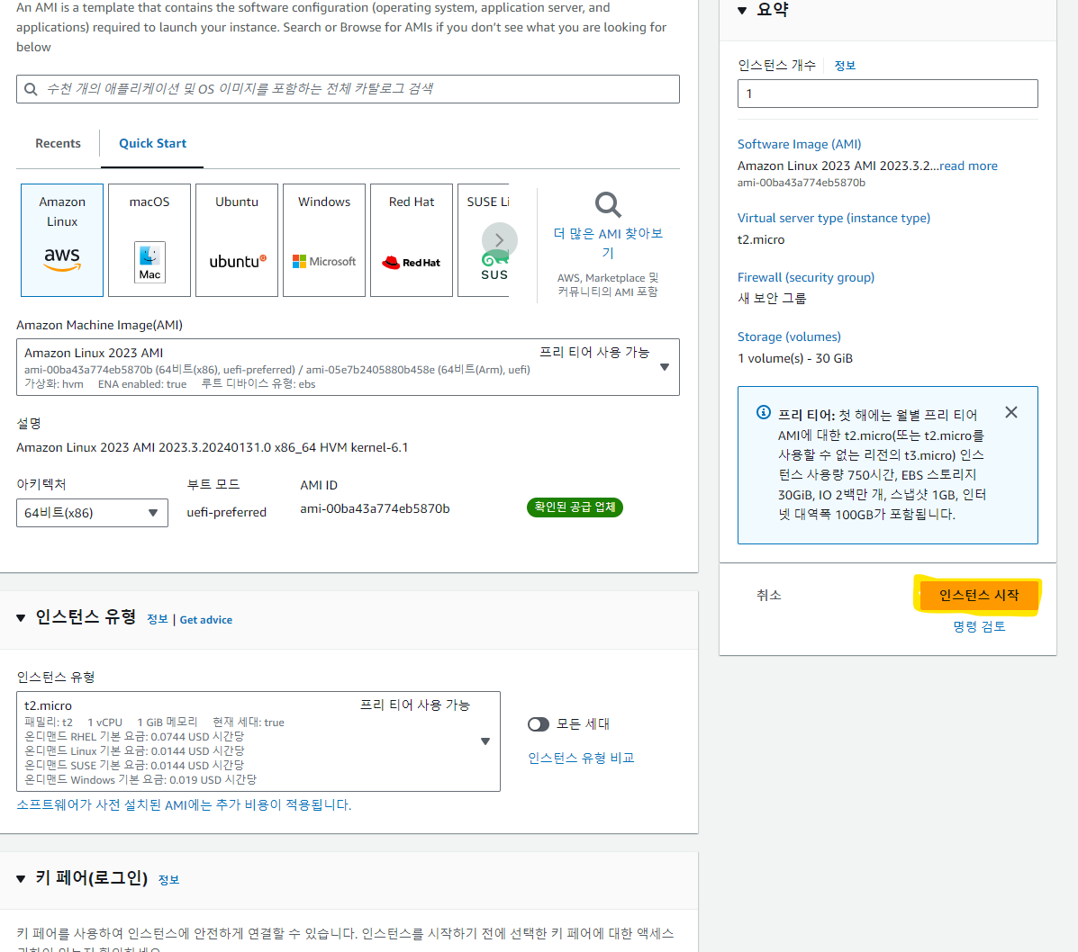Image resolution: width=1078 pixels, height=952 pixels.
Task: Click the next arrow on AMI carousel
Action: click(500, 239)
